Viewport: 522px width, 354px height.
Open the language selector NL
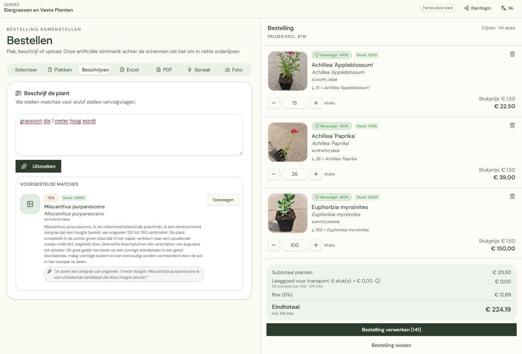507,8
